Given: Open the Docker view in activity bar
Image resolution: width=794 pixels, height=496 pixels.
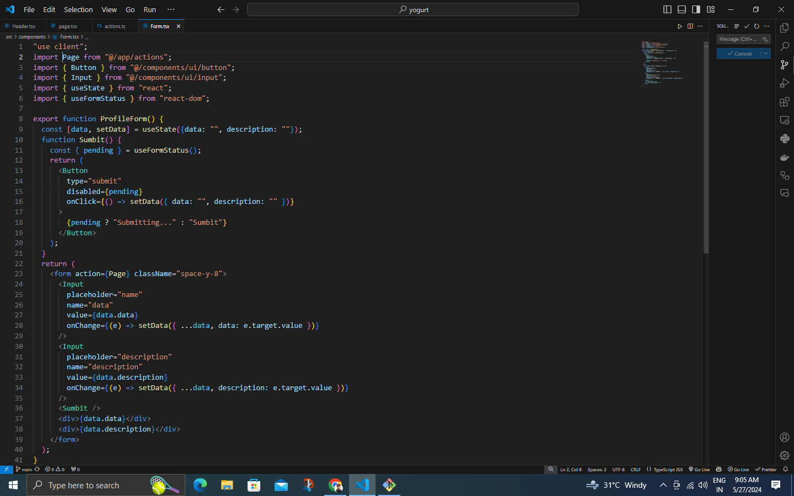Looking at the screenshot, I should 785,158.
